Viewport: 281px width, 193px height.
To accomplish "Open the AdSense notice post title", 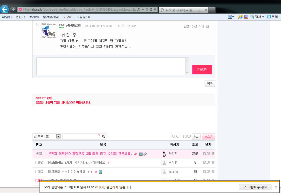I will (x=90, y=154).
